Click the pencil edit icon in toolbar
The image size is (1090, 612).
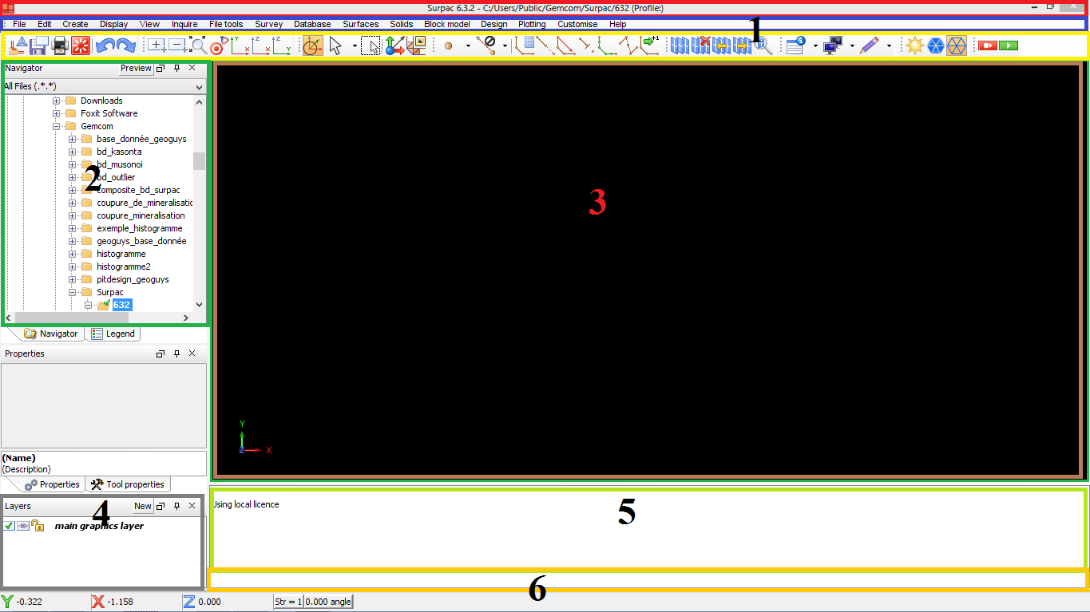click(870, 45)
